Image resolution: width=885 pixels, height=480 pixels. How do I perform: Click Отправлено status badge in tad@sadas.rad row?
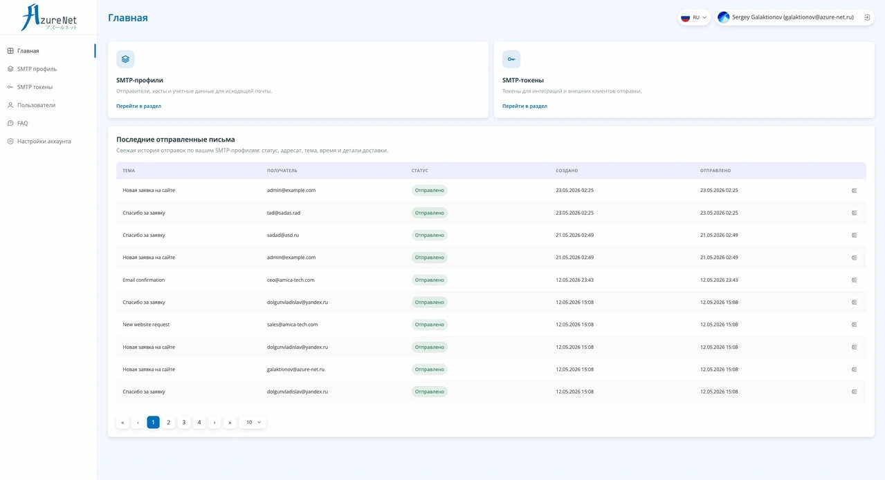429,213
